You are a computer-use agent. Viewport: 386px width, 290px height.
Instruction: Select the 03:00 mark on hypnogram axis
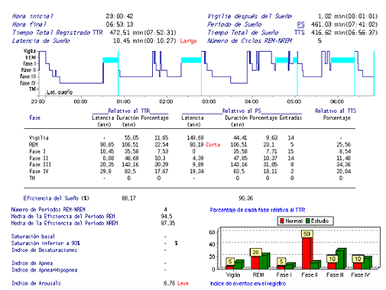coord(209,101)
